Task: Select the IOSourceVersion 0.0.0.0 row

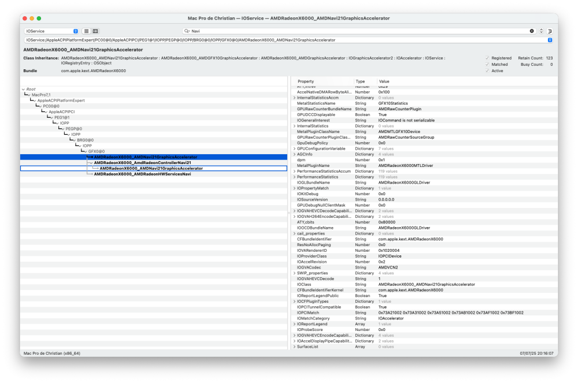Action: pyautogui.click(x=424, y=200)
